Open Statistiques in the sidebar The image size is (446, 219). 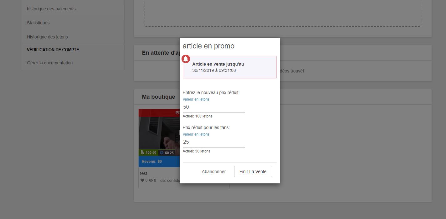38,23
